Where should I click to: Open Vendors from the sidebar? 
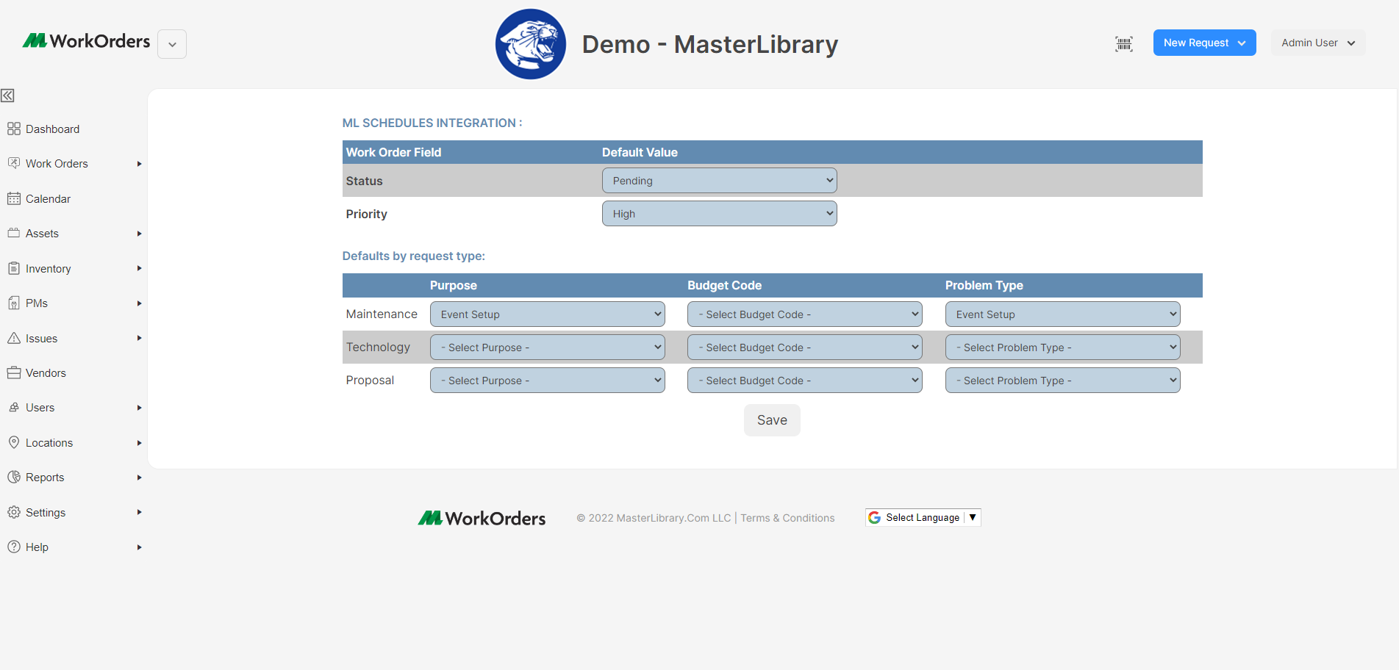[x=46, y=373]
